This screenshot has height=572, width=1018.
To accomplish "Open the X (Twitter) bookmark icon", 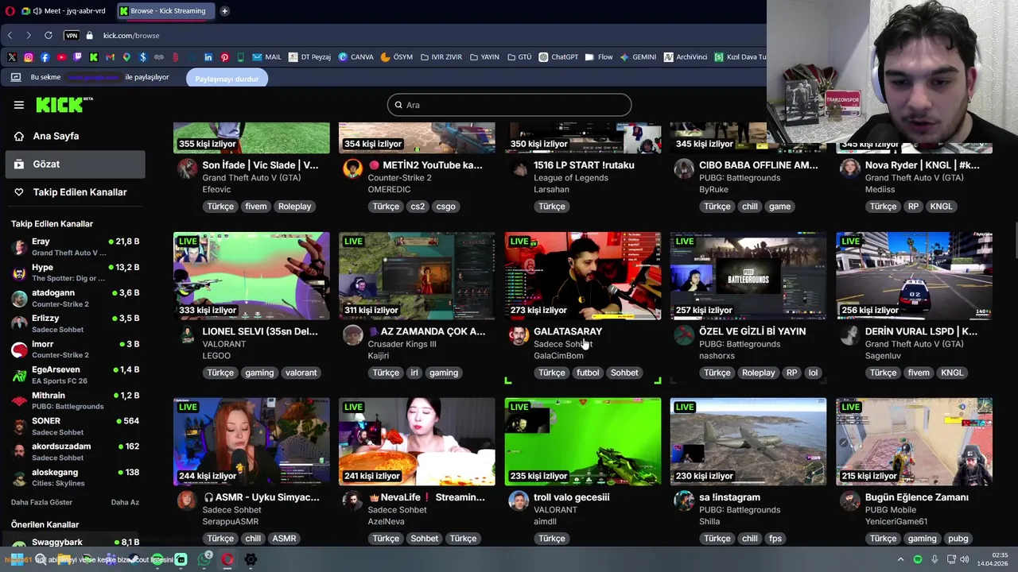I will (x=12, y=57).
